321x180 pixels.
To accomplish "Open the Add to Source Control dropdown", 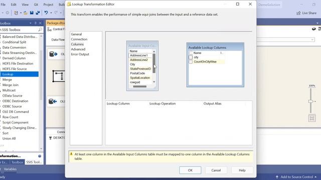I will (x=315, y=177).
